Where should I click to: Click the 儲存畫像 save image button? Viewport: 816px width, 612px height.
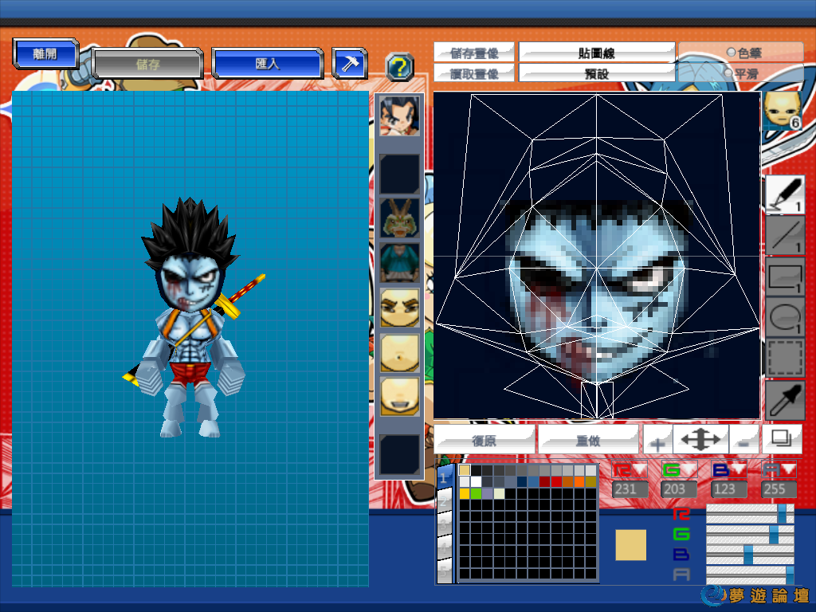tap(474, 53)
